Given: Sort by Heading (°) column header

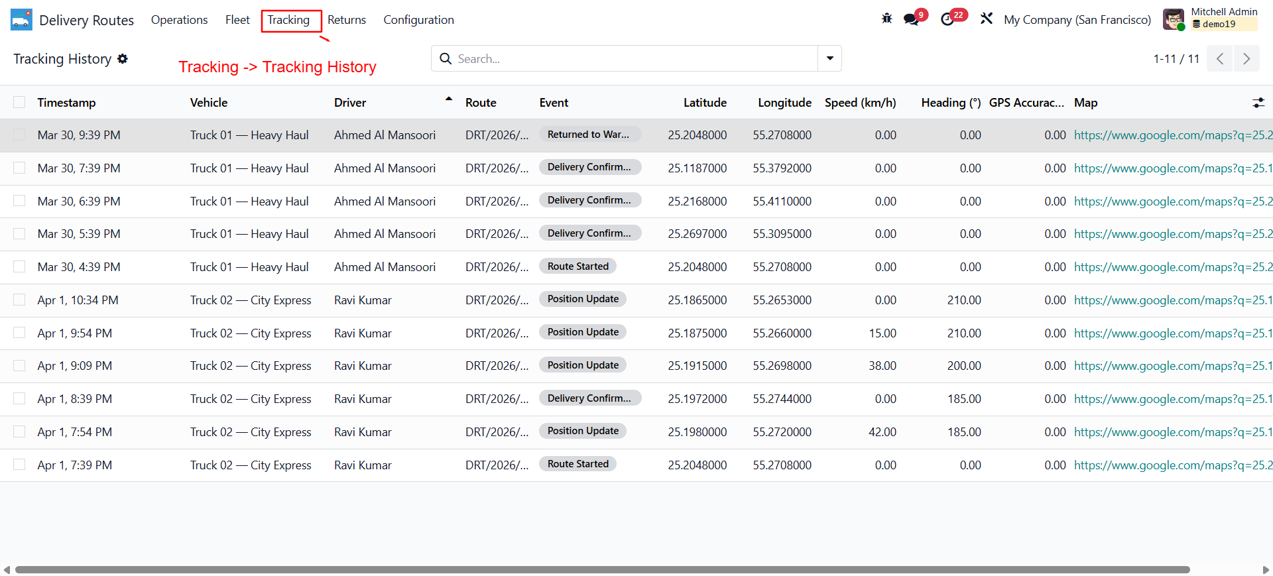Looking at the screenshot, I should 951,103.
